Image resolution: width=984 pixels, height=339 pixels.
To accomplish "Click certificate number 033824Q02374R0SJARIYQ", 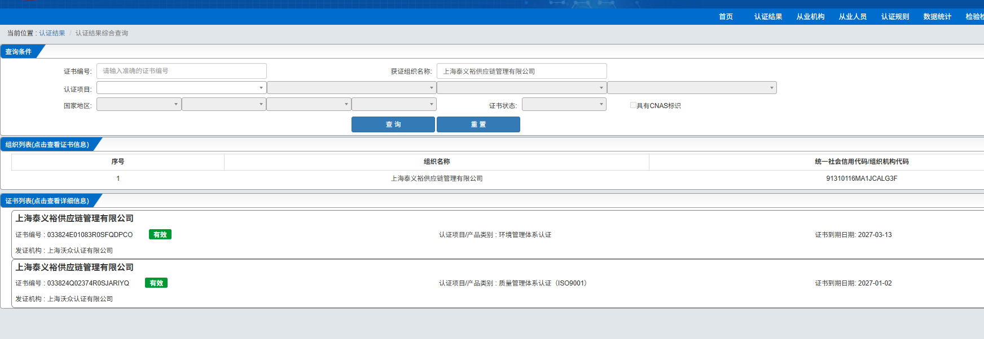I will pos(88,283).
